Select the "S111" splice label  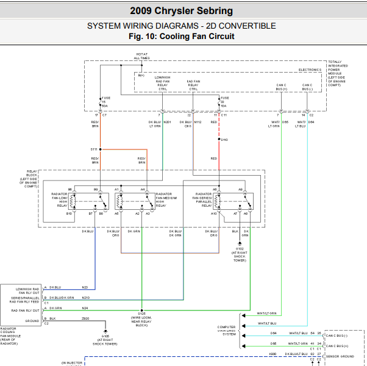(94, 149)
